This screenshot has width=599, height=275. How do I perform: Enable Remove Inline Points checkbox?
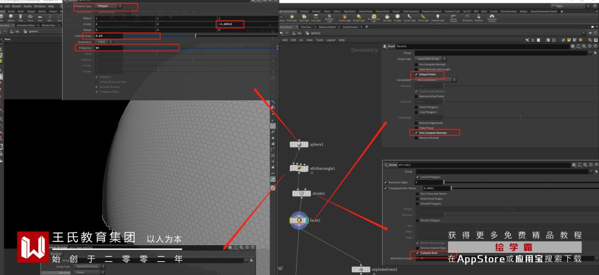[417, 96]
